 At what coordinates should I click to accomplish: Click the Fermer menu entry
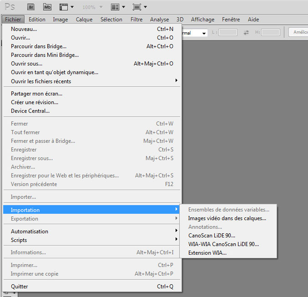pyautogui.click(x=92, y=124)
